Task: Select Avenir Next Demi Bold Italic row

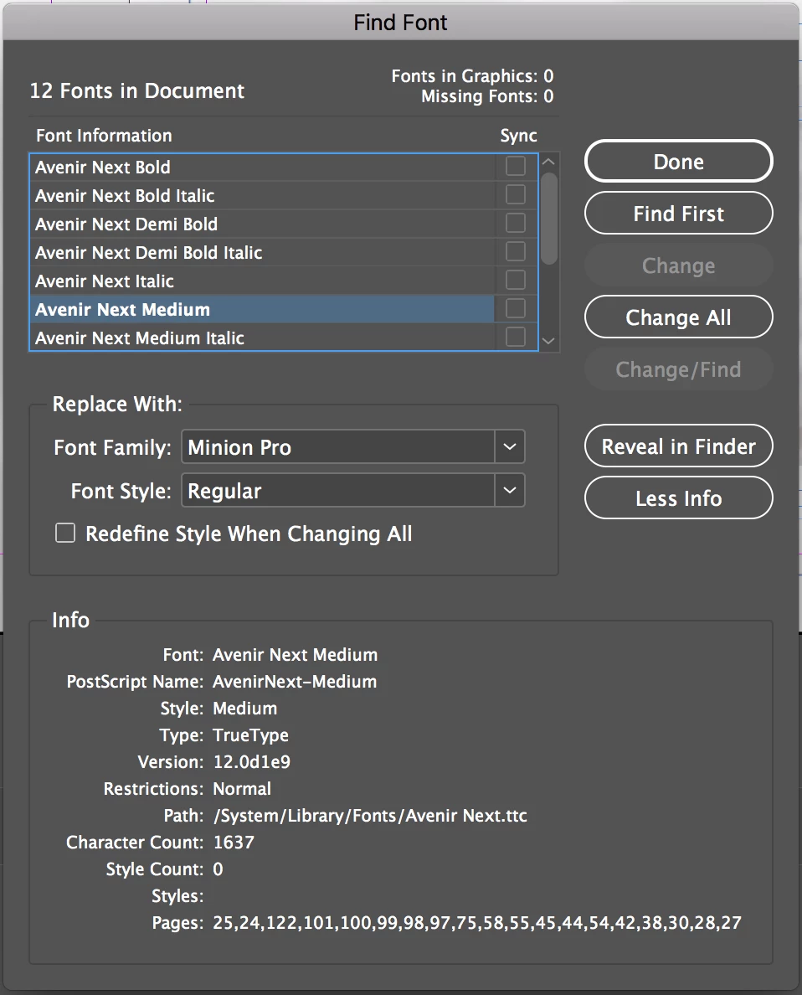Action: (x=262, y=253)
